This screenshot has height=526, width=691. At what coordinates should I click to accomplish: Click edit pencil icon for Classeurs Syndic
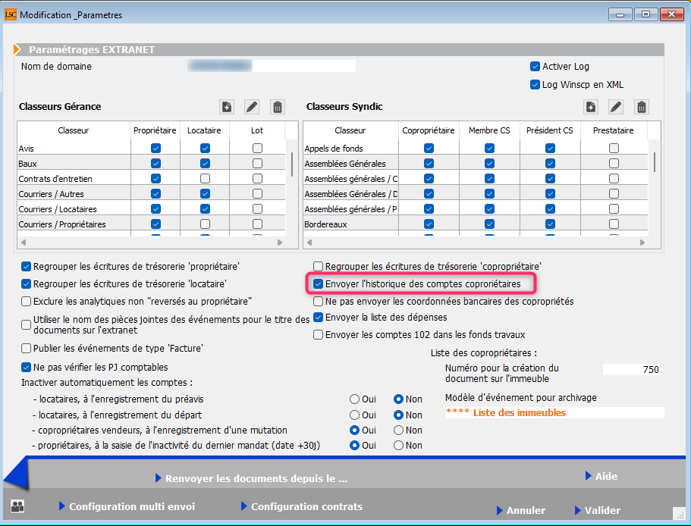[x=616, y=107]
